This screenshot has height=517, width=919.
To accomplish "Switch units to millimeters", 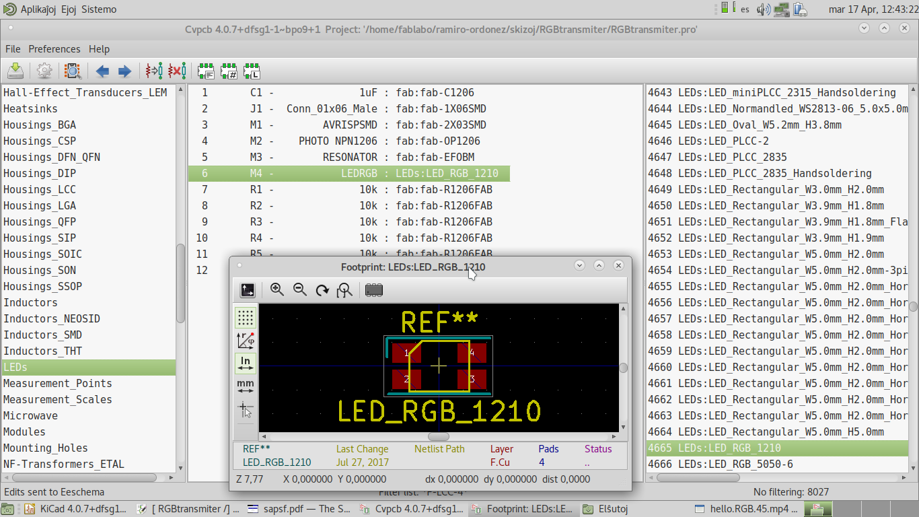I will [x=246, y=386].
